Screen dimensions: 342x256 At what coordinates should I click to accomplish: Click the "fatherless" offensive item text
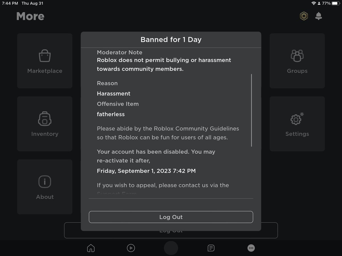[111, 114]
